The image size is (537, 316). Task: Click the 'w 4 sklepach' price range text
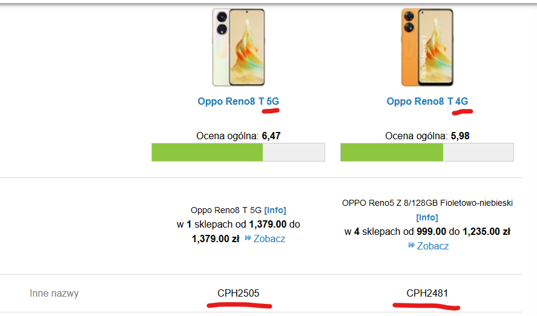427,231
